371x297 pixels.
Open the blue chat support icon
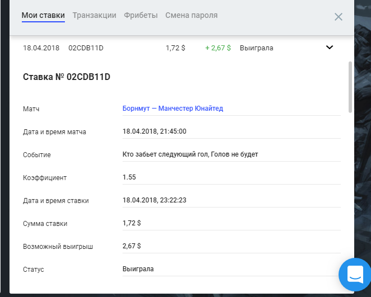point(355,274)
